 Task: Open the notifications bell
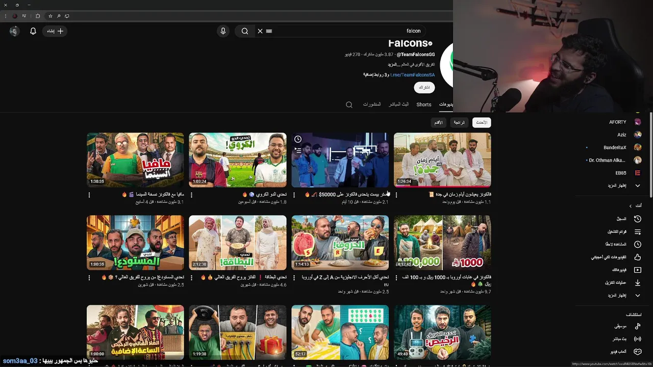point(33,31)
